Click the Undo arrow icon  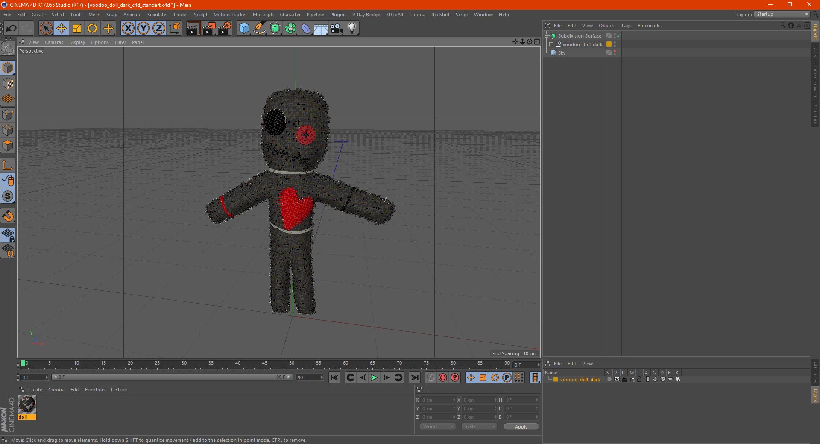pyautogui.click(x=12, y=29)
